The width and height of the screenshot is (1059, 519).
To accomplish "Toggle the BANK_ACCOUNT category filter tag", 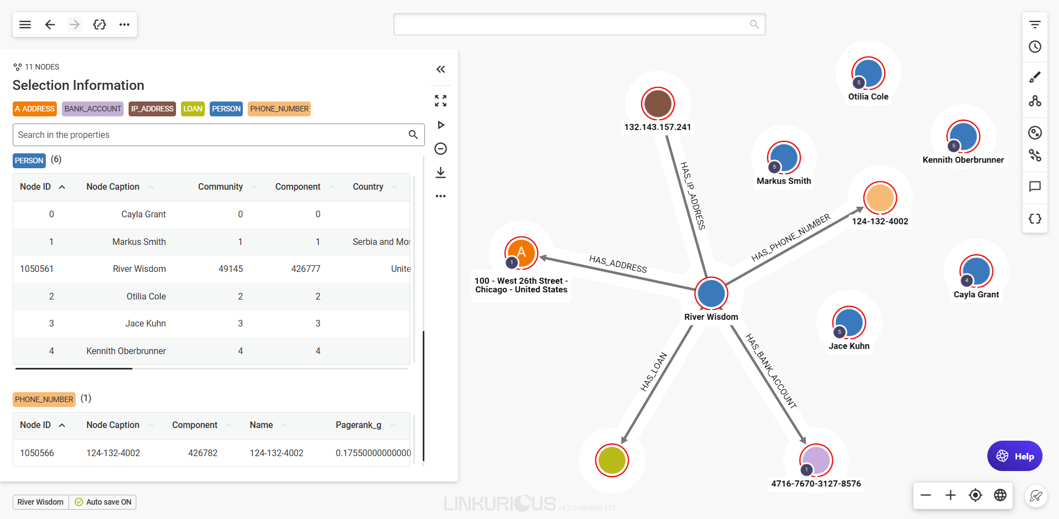I will click(92, 109).
